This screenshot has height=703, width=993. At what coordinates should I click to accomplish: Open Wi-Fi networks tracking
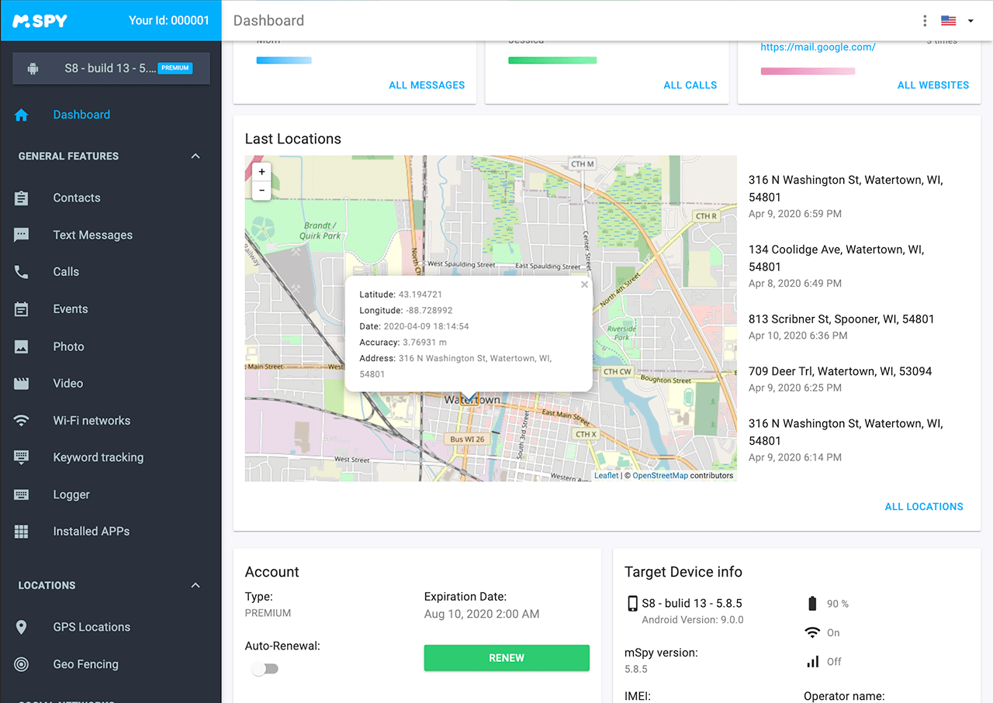90,420
